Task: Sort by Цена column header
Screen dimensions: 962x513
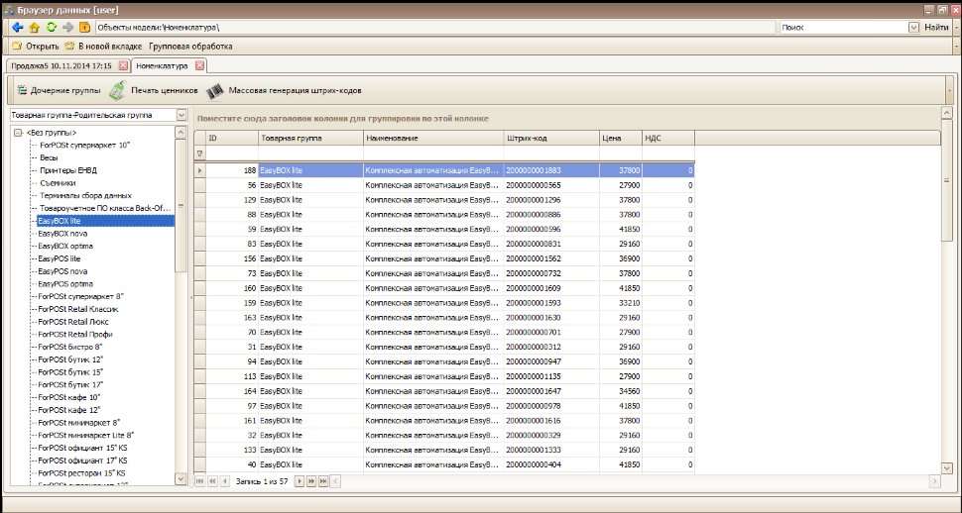Action: [621, 138]
